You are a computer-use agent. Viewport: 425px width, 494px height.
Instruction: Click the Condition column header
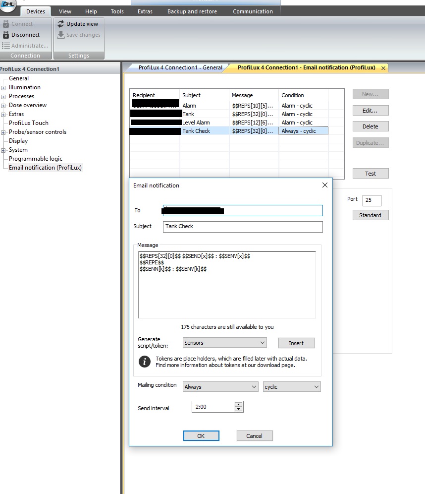pos(303,95)
